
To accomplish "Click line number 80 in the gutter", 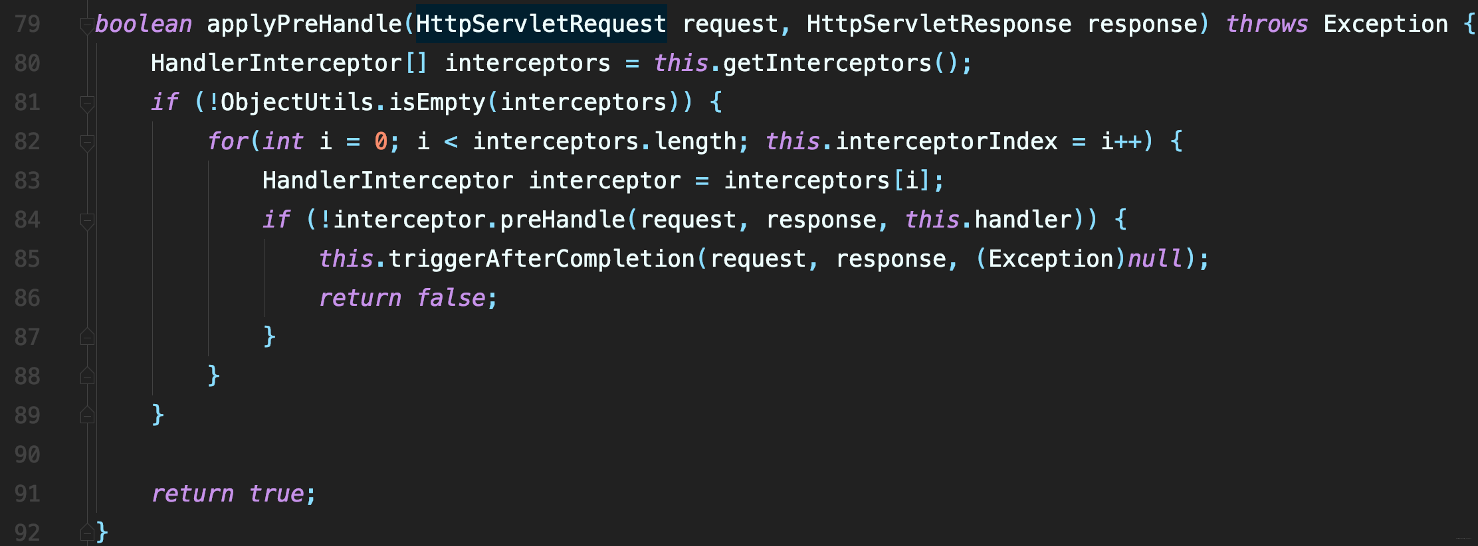I will [x=27, y=63].
